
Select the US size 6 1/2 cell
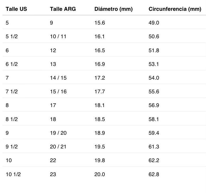click(x=12, y=64)
